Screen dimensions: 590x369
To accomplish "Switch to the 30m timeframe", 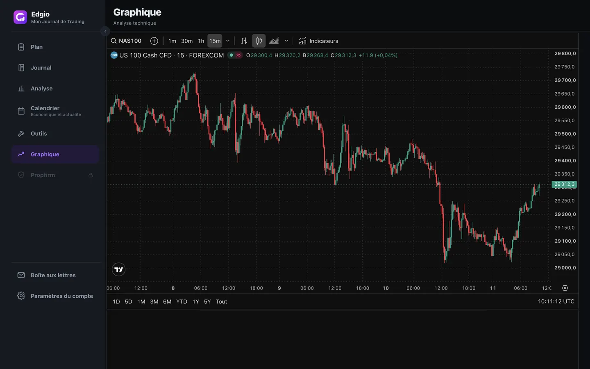I will click(x=187, y=41).
